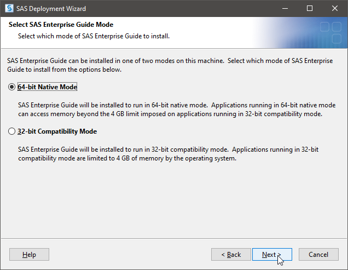Go back with the Back button
The image size is (348, 270).
click(231, 255)
